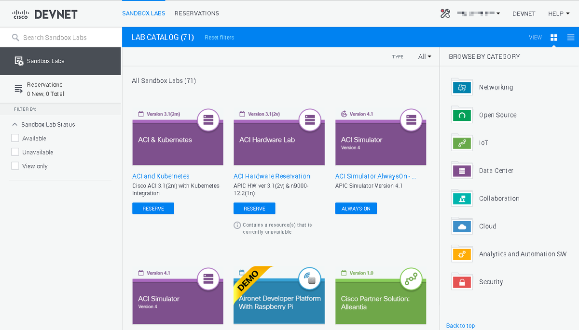Switch to the RESERVATIONS tab
The image size is (579, 330).
tap(197, 13)
